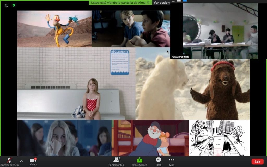The height and width of the screenshot is (167, 267).
Task: Open the Ver opciones dropdown
Action: 161,3
